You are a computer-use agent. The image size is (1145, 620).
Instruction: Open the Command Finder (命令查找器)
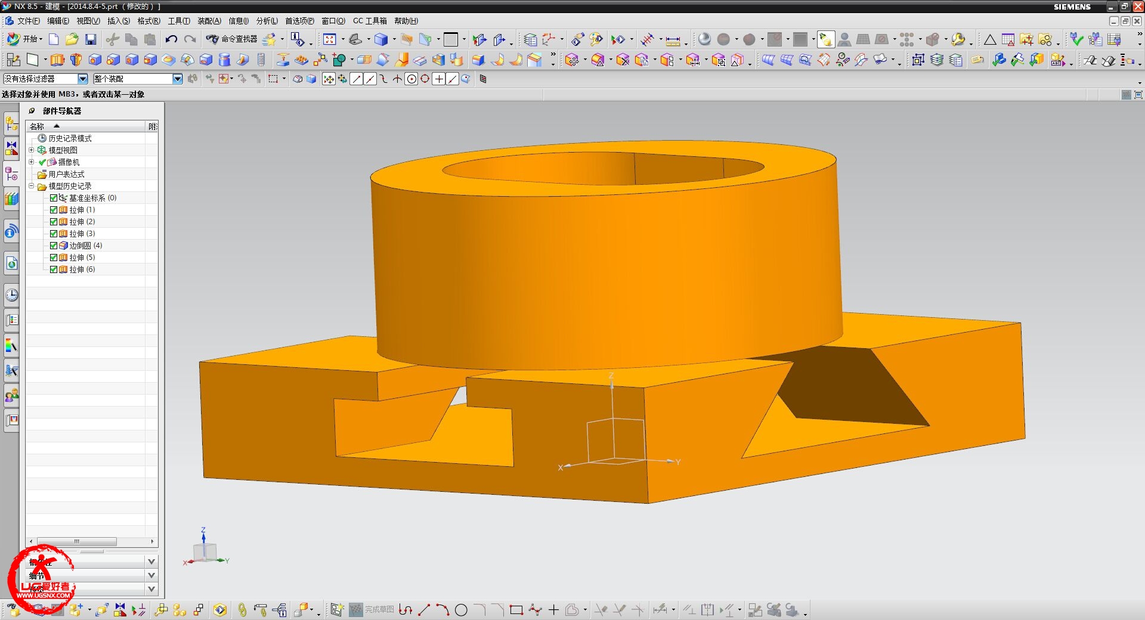[x=233, y=39]
